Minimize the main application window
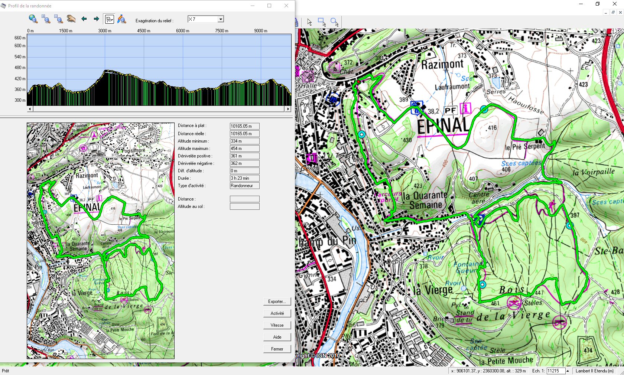The width and height of the screenshot is (624, 375). click(581, 4)
